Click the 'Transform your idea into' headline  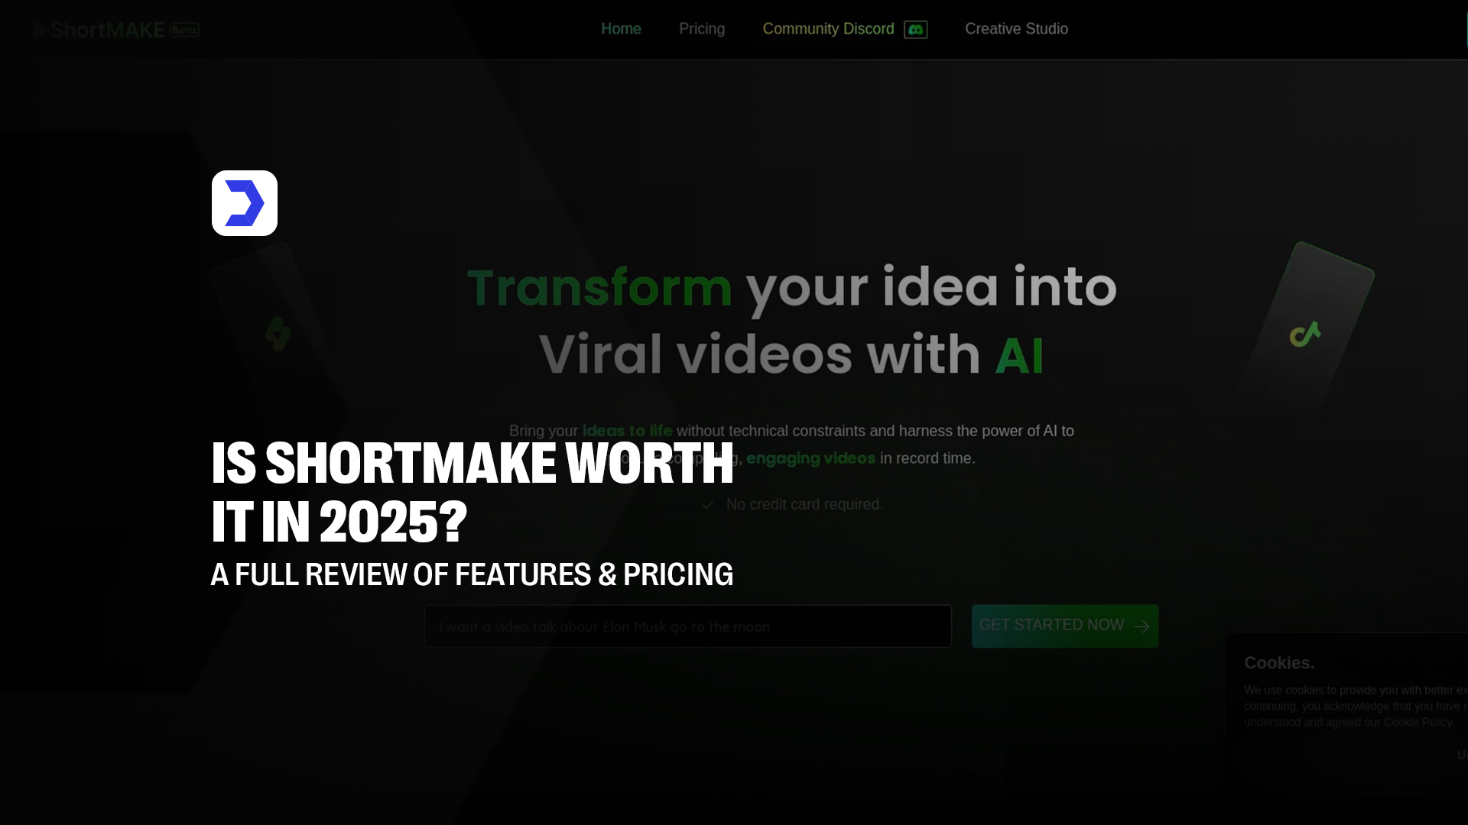pos(791,288)
